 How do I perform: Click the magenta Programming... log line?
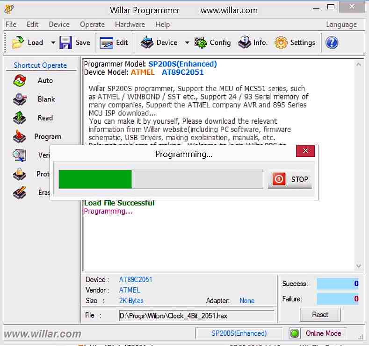pos(108,211)
